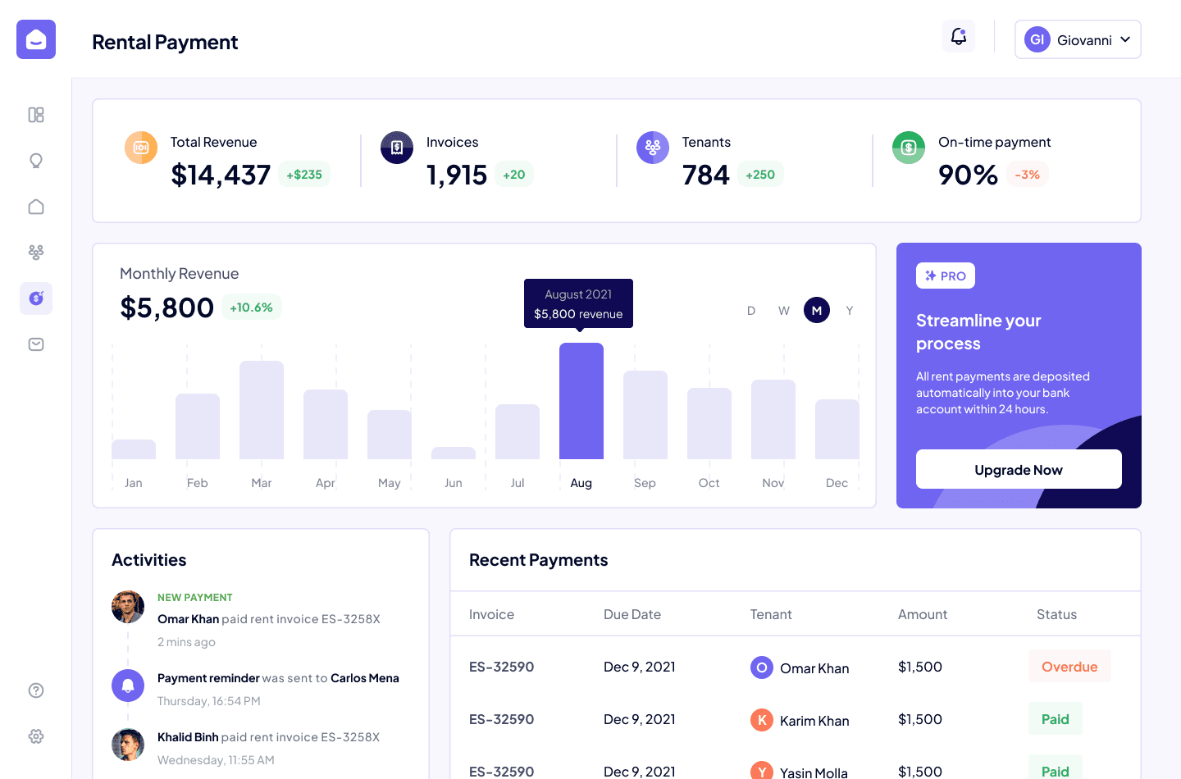
Task: Click the purple Tenants stat icon
Action: [653, 148]
